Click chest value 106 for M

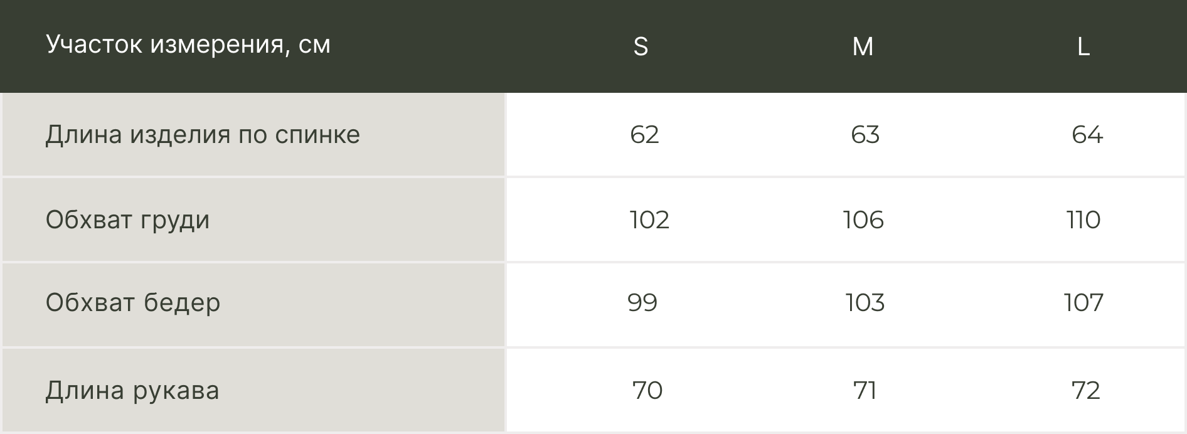click(x=863, y=220)
